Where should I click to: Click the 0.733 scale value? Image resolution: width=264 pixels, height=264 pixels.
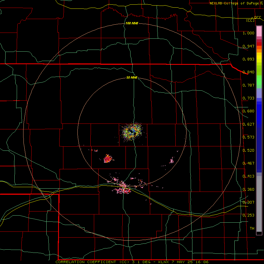(248, 98)
